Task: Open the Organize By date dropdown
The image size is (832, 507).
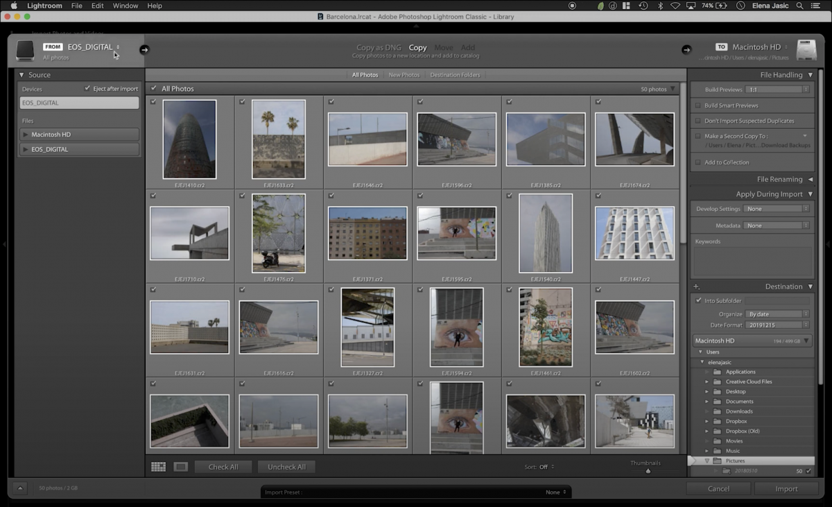Action: [x=775, y=314]
